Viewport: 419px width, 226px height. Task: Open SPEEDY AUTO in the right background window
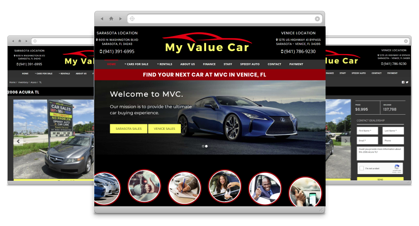coord(358,73)
